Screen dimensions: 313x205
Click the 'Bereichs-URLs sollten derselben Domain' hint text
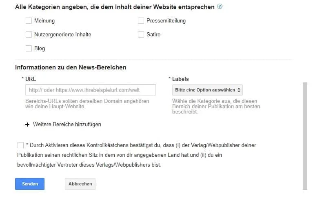point(87,104)
